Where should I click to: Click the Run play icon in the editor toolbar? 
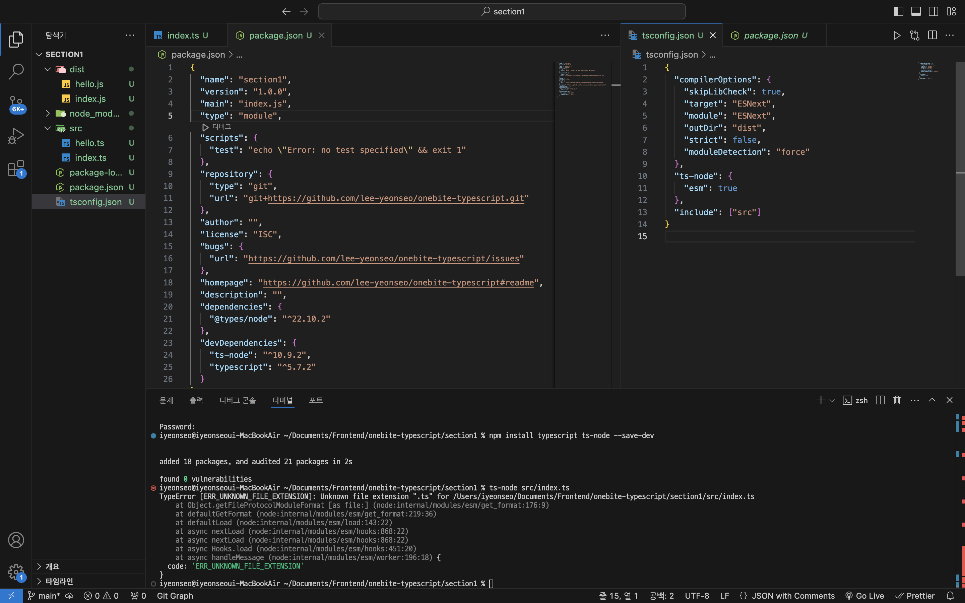coord(897,36)
